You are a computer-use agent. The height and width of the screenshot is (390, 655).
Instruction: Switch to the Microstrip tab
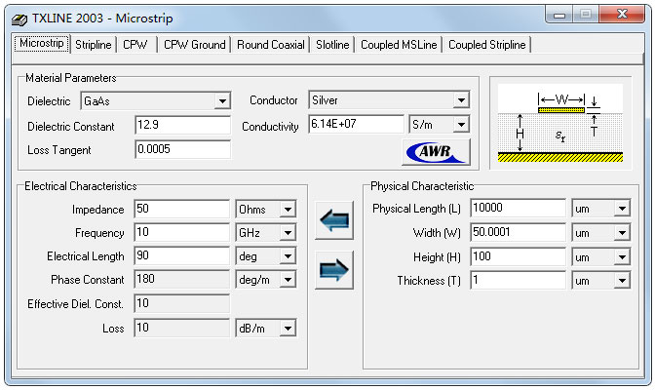coord(41,44)
